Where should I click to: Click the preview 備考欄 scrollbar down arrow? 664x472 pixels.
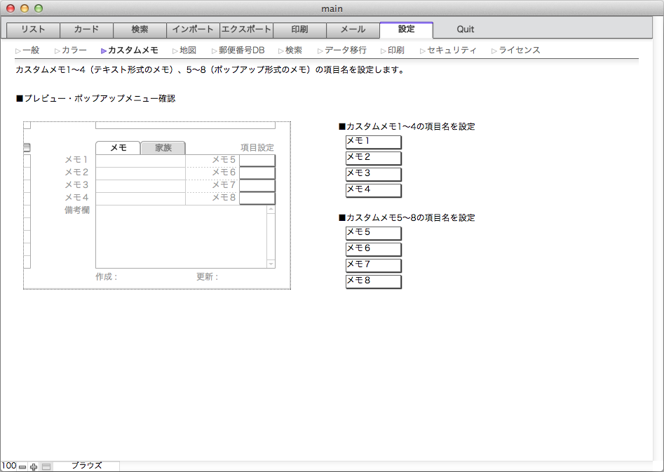271,264
